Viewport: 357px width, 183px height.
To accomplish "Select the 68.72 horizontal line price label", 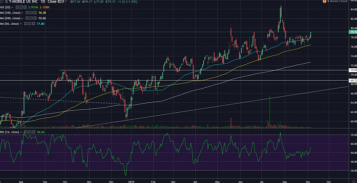I will [353, 81].
